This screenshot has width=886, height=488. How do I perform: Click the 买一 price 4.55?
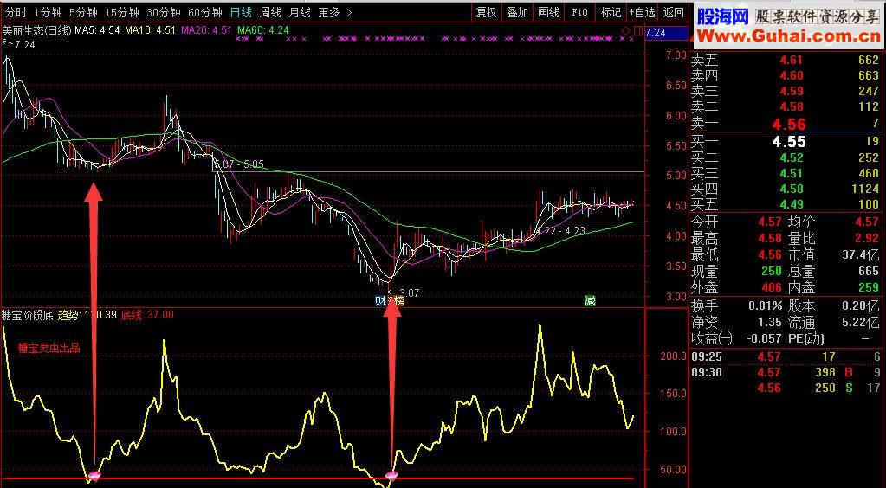click(x=789, y=142)
